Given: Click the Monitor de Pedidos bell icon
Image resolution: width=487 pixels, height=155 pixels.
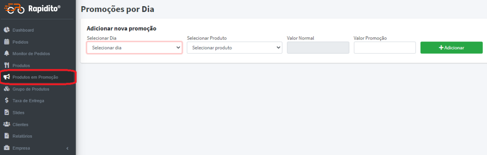Looking at the screenshot, I should pyautogui.click(x=7, y=53).
